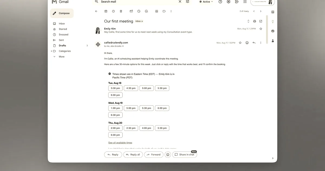325x171 pixels.
Task: Show recipient details for to me, alex.brooks
Action: coord(123,46)
